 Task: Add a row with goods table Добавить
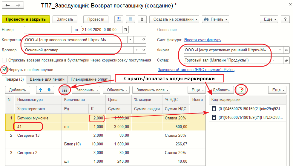click(x=18, y=90)
